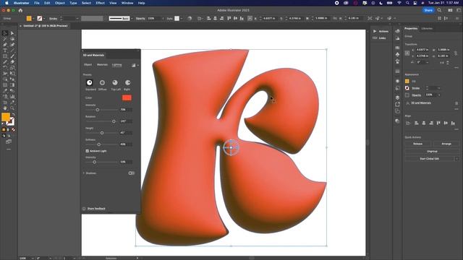Screen dimensions: 463x260
Task: Open Opacity dropdown in Properties panel
Action: click(440, 95)
